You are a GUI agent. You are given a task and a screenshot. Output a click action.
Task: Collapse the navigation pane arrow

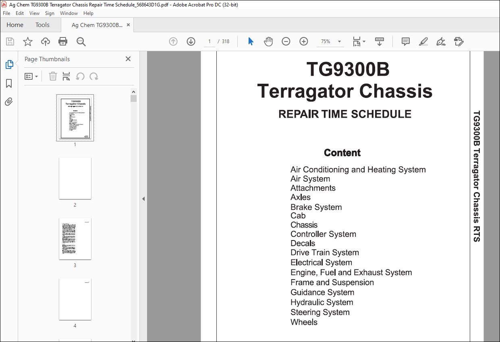click(x=143, y=199)
